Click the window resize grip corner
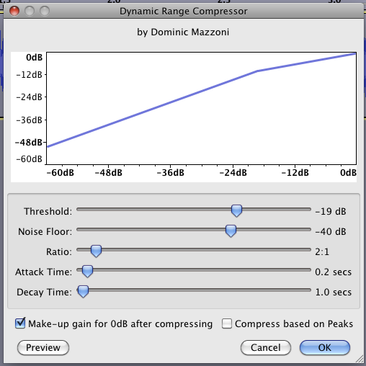This screenshot has width=366, height=366. pos(360,360)
